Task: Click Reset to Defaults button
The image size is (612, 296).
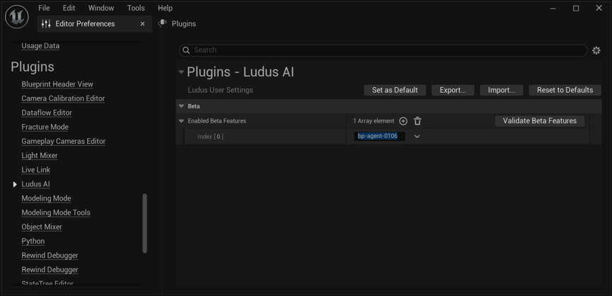Action: [565, 90]
